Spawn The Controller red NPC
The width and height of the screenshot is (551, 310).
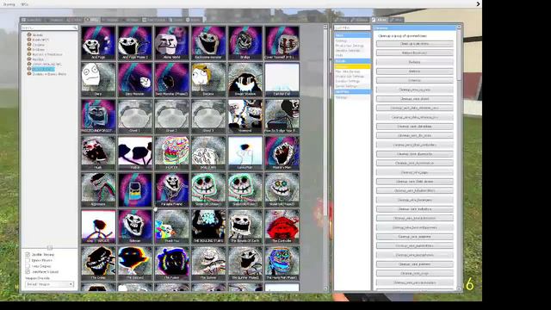[282, 226]
